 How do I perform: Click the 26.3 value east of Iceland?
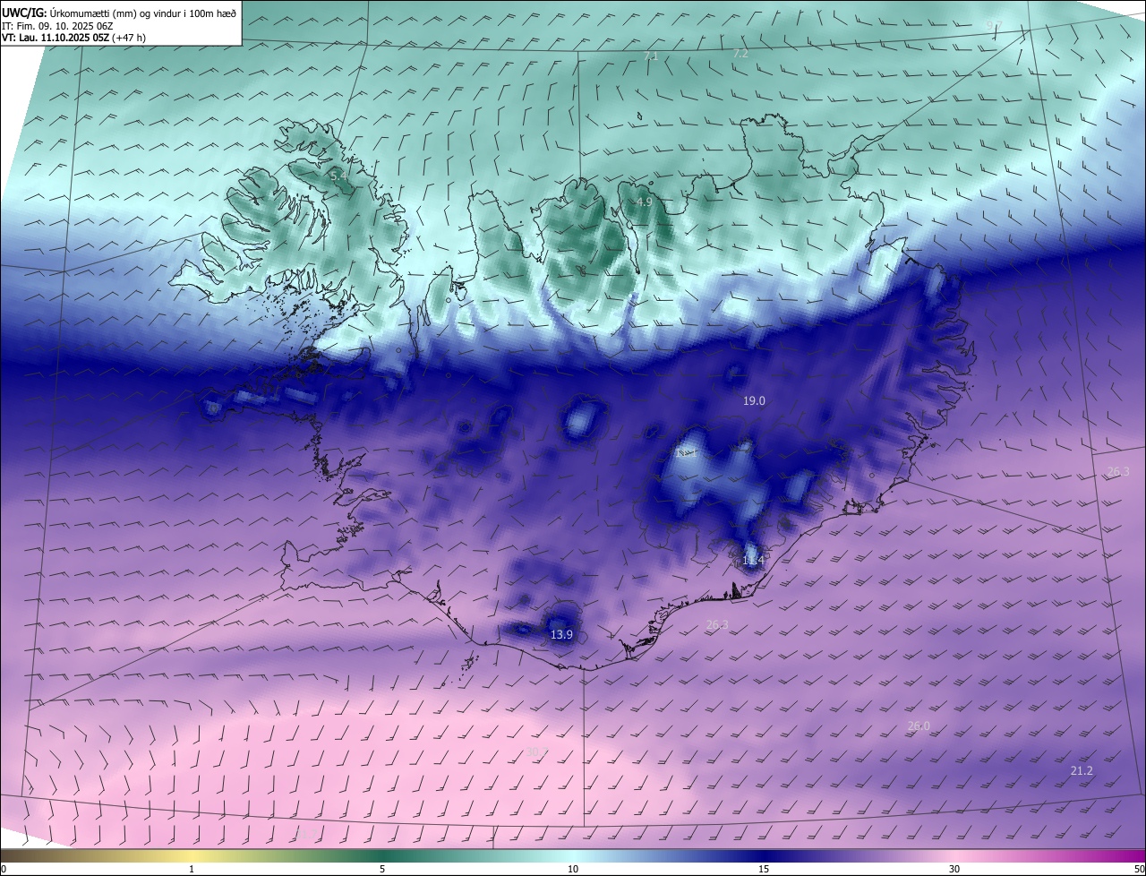[x=1118, y=472]
